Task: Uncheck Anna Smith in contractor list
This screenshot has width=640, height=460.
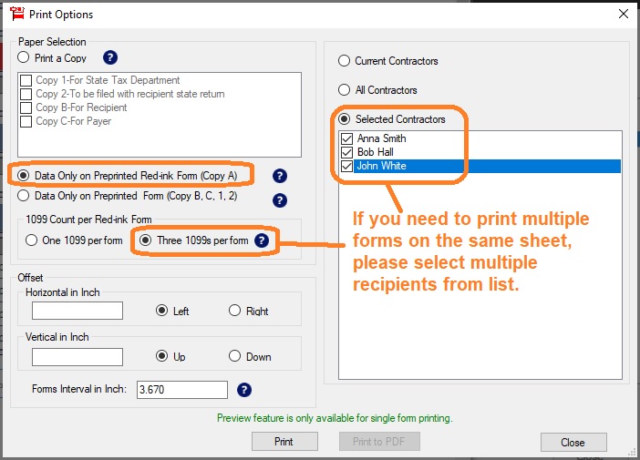Action: pos(347,138)
